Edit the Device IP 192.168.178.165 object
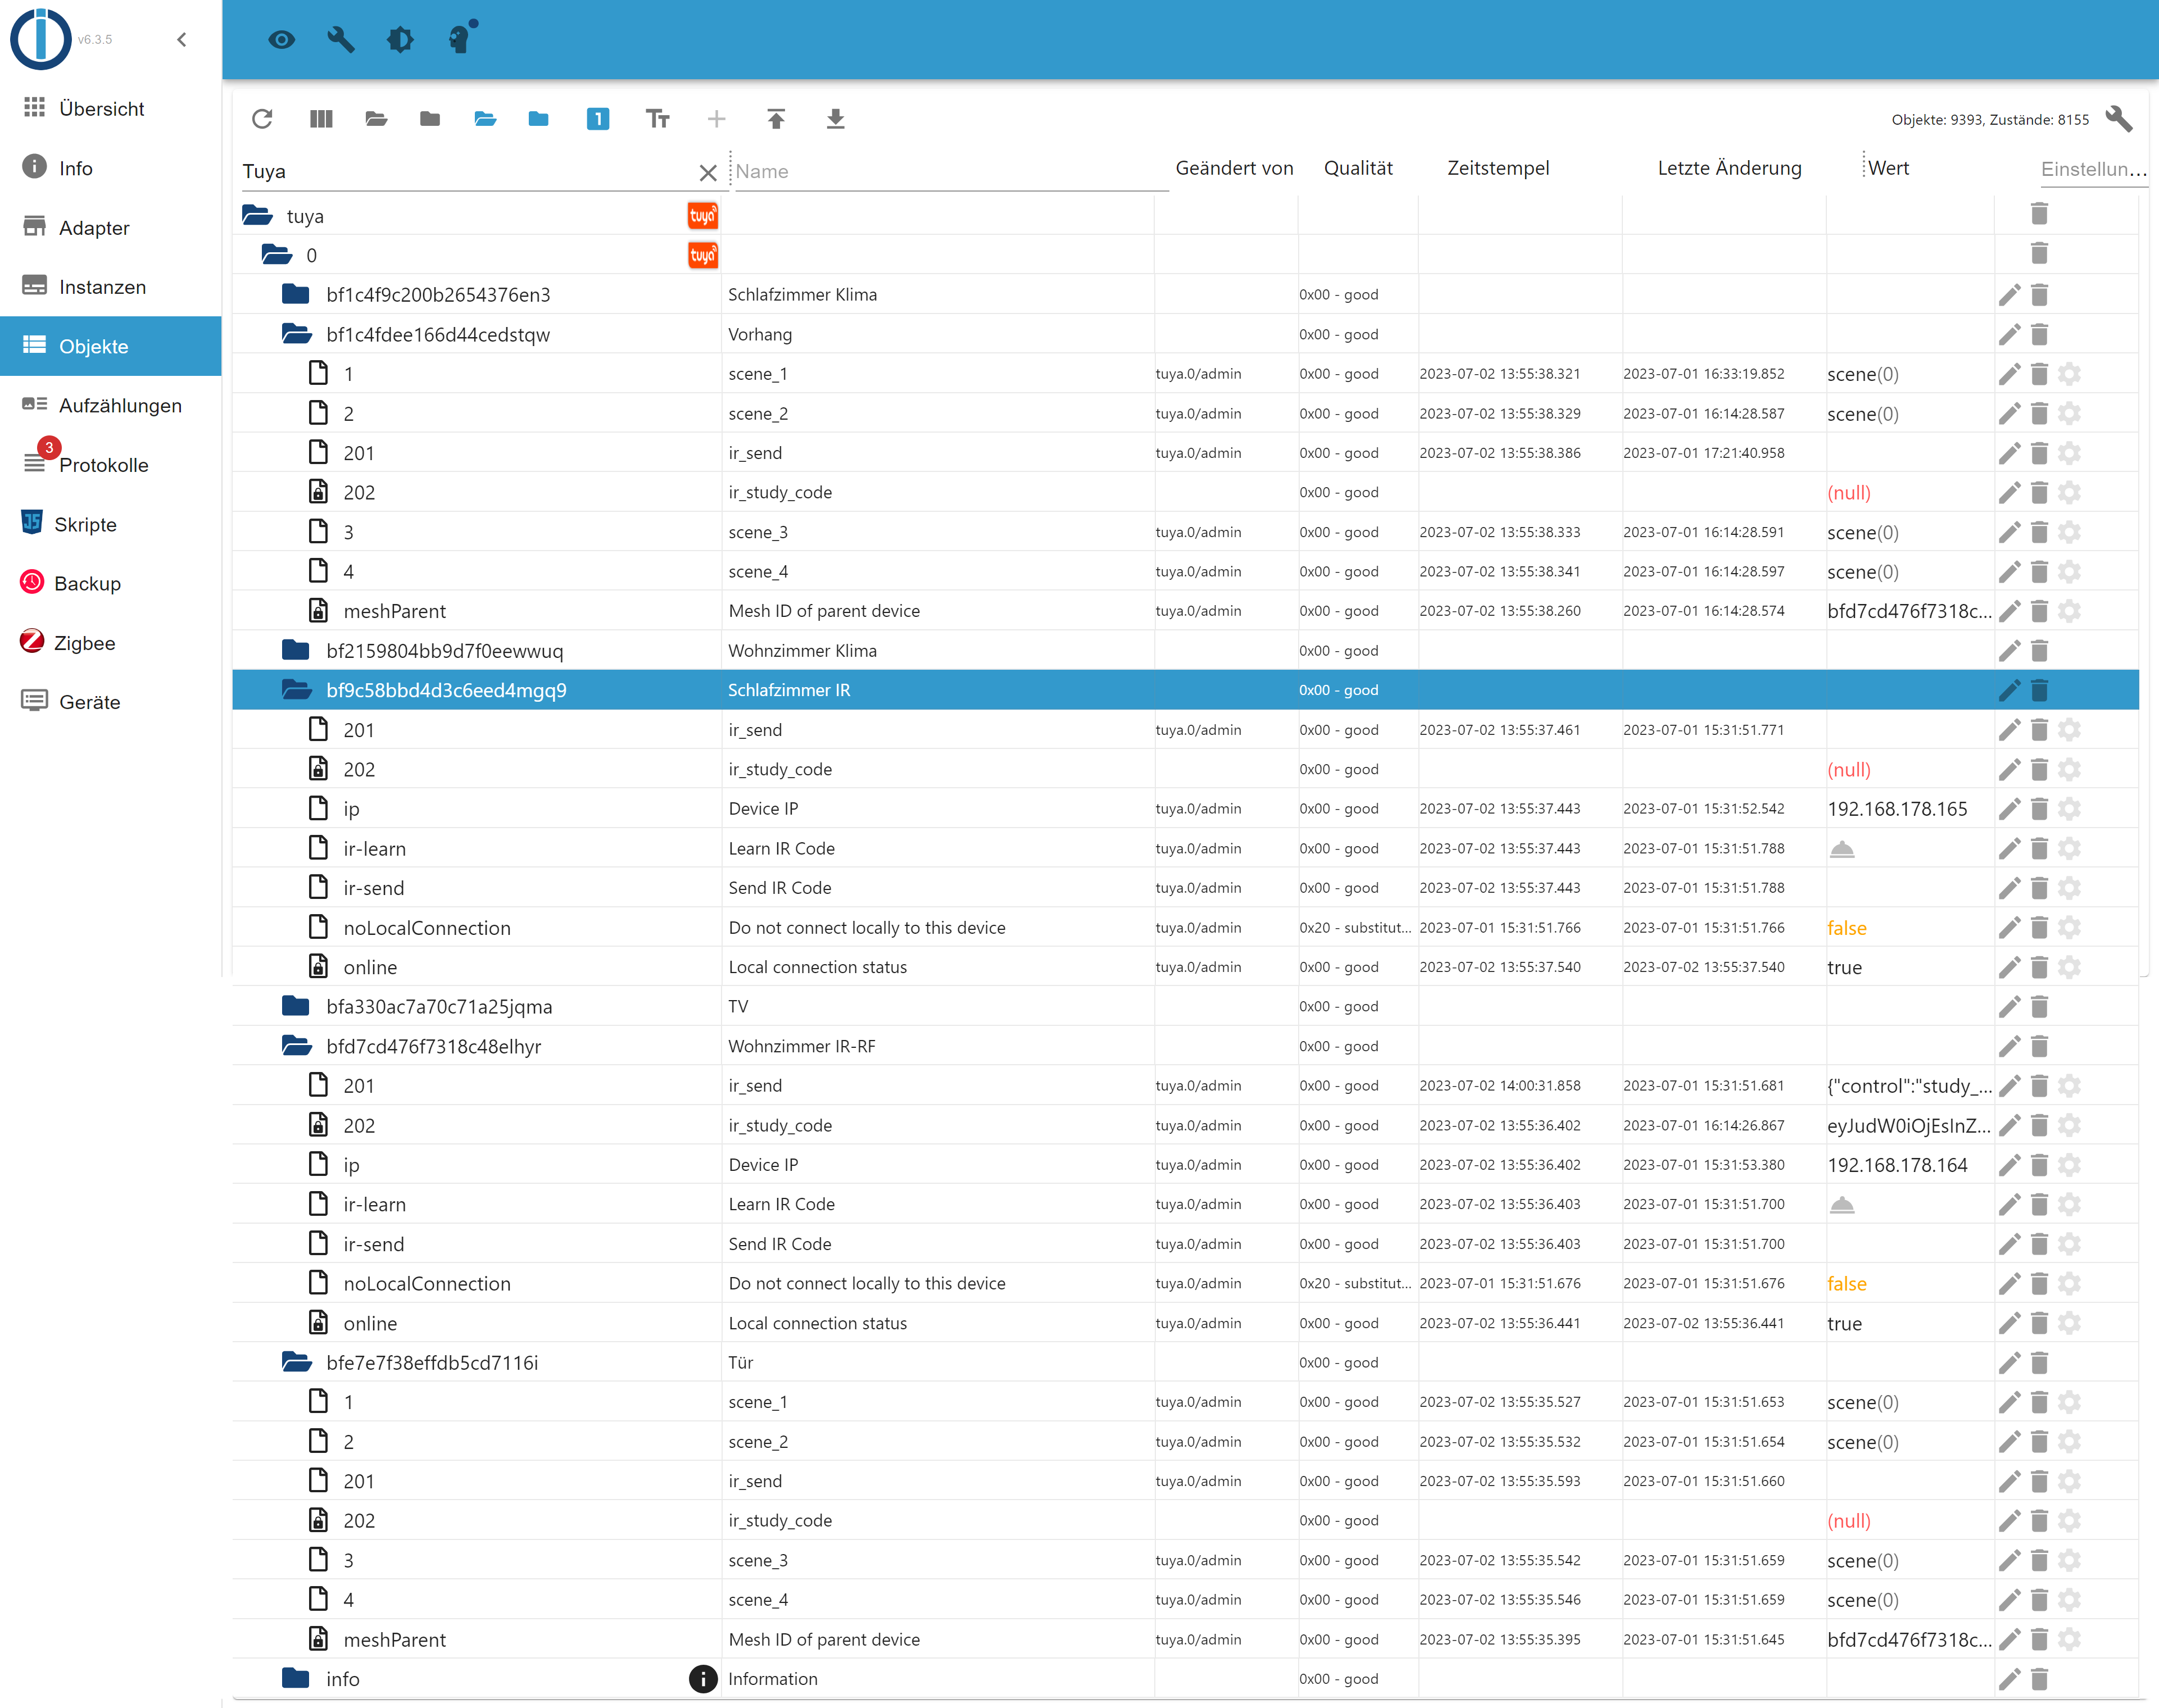 pos(2009,809)
